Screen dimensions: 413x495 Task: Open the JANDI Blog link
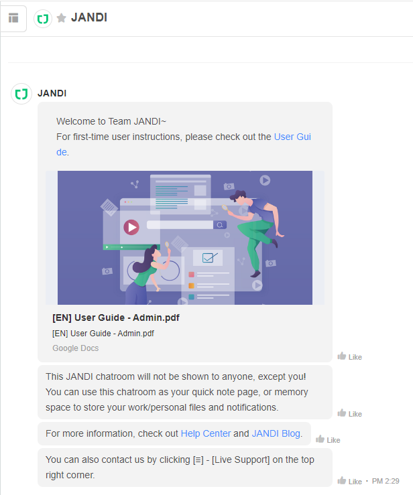276,433
